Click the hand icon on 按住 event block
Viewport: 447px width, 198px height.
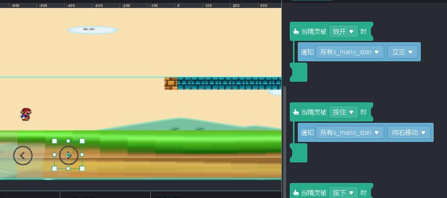click(x=296, y=112)
